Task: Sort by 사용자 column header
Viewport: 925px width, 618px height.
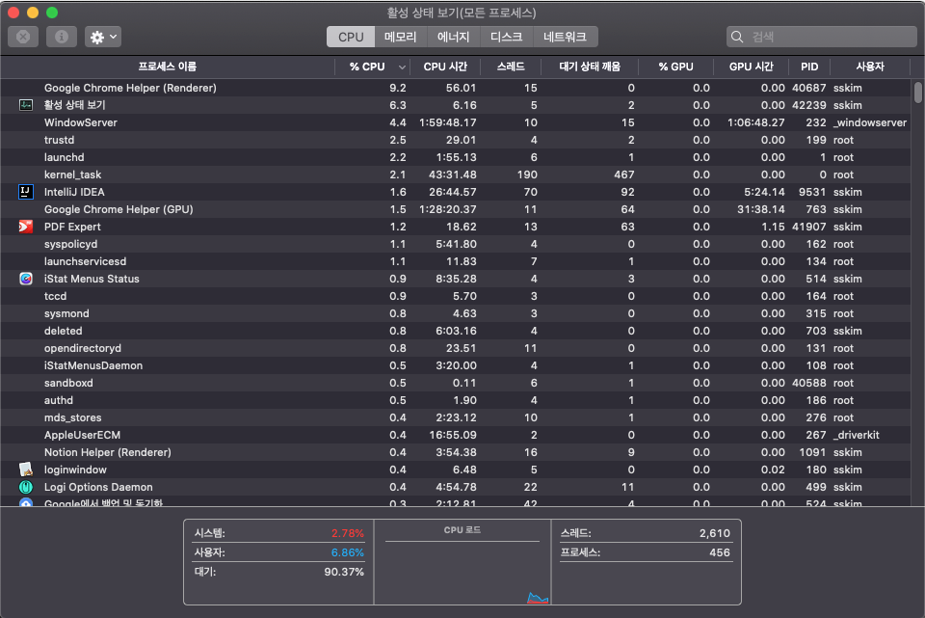Action: [x=870, y=67]
